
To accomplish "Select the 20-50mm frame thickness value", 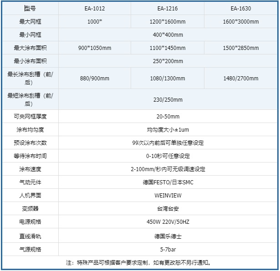I will (168, 117).
